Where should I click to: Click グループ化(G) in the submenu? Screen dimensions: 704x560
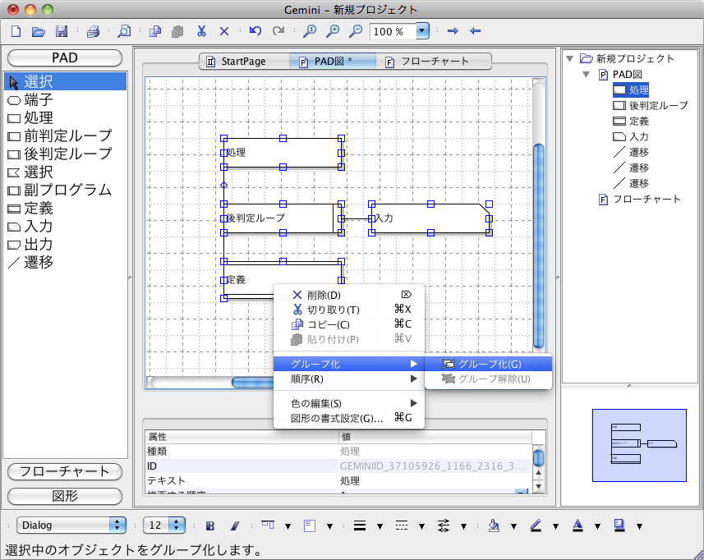(x=488, y=364)
